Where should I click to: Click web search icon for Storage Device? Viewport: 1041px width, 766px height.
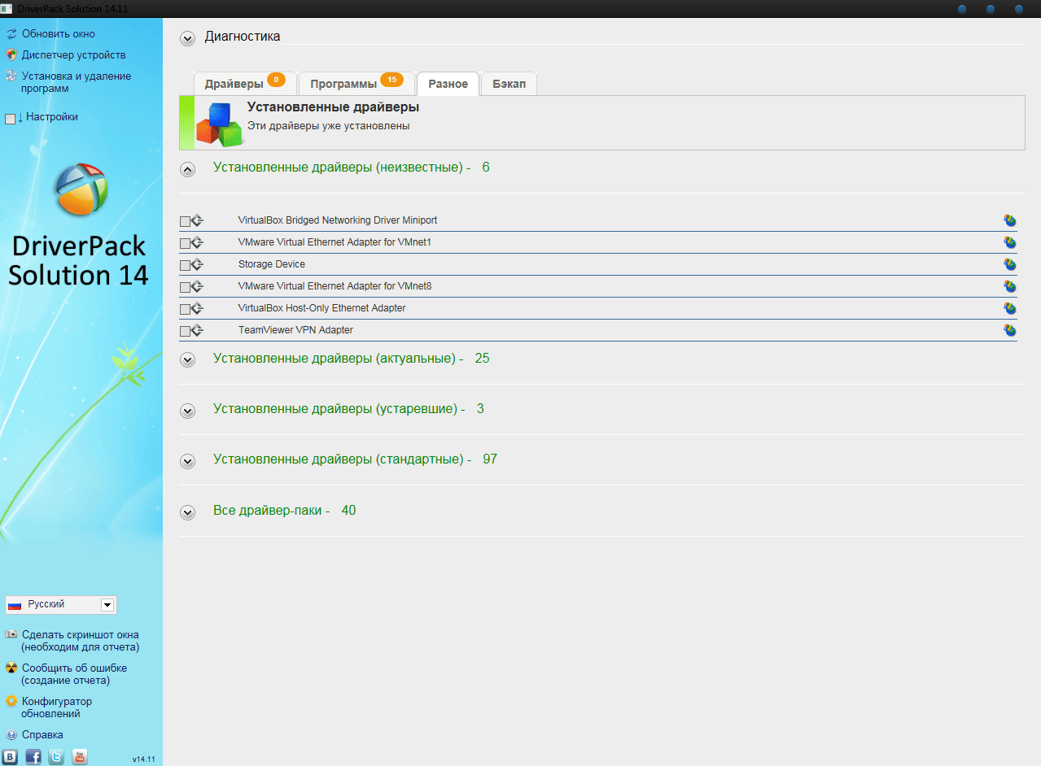point(1010,264)
